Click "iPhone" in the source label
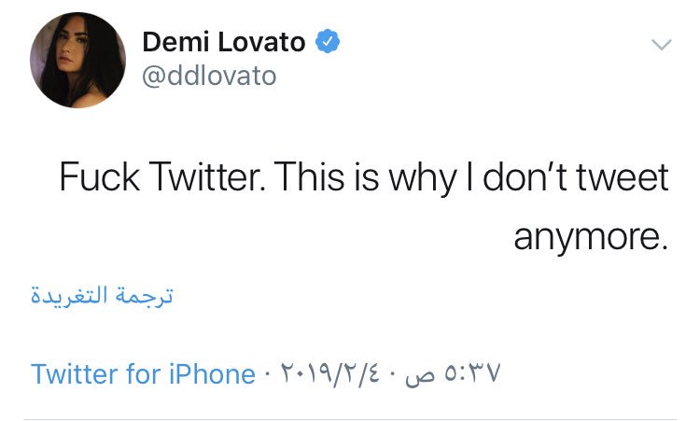This screenshot has height=421, width=700. tap(212, 374)
